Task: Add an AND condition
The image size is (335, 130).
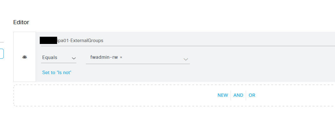Action: (x=238, y=95)
